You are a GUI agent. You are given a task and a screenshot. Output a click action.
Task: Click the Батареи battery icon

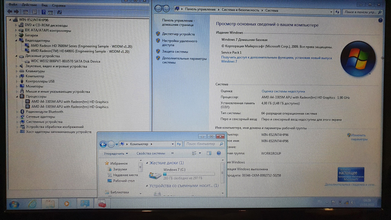21,35
